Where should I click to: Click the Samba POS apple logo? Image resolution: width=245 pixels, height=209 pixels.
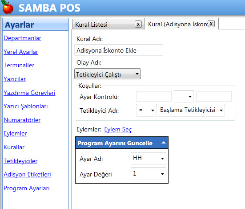click(8, 7)
